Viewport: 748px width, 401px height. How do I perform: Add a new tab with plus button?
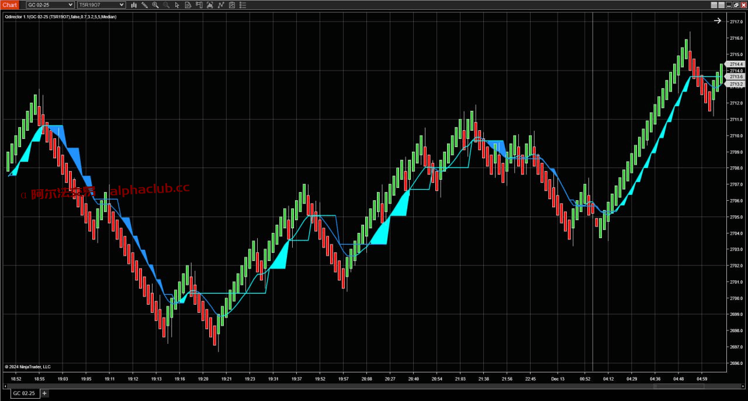coord(44,393)
